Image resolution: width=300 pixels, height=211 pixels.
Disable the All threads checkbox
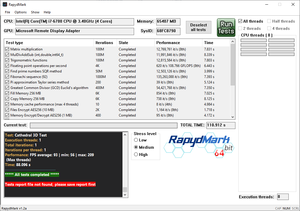pyautogui.click(x=240, y=21)
